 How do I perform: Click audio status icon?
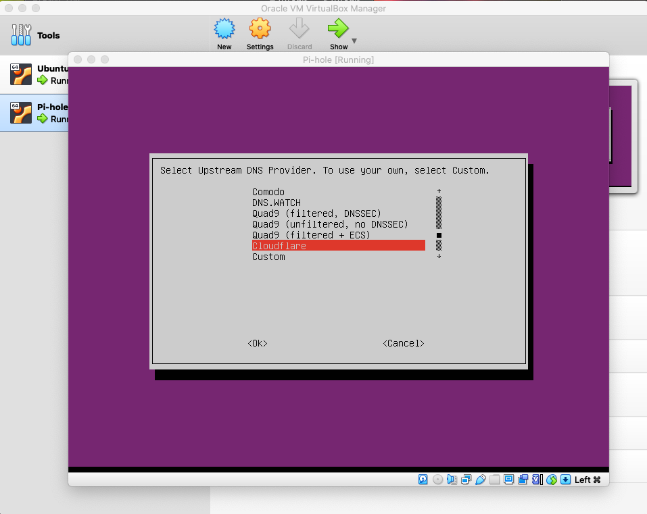pyautogui.click(x=452, y=480)
